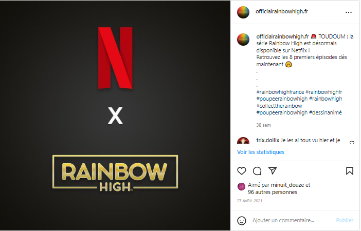Click Voir les statistiques link

261,152
